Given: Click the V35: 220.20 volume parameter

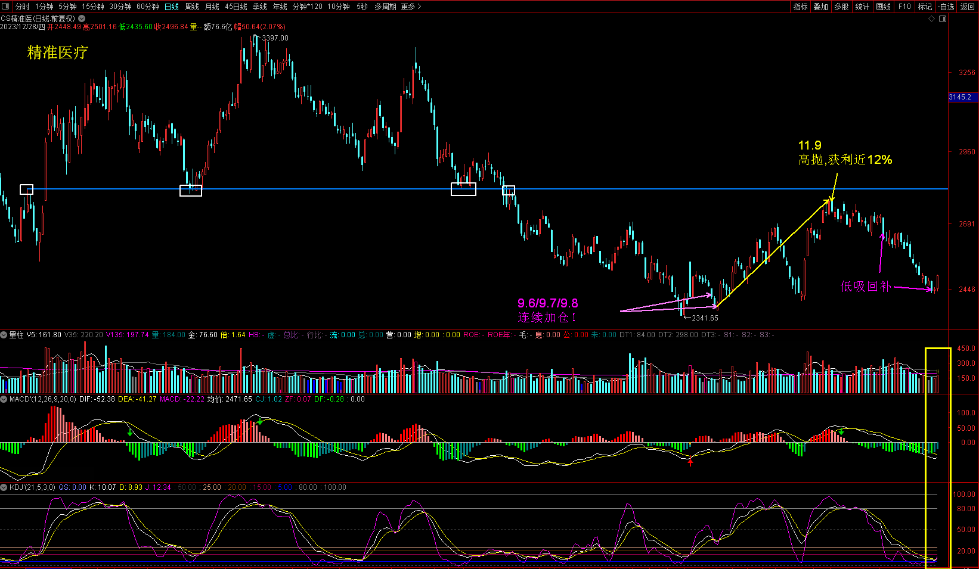Looking at the screenshot, I should coord(83,335).
